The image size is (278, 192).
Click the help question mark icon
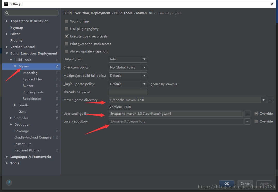(x=9, y=182)
